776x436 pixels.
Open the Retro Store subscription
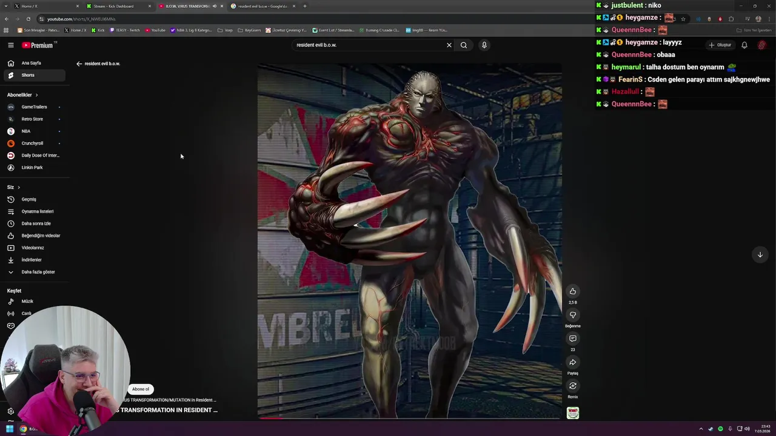tap(33, 119)
